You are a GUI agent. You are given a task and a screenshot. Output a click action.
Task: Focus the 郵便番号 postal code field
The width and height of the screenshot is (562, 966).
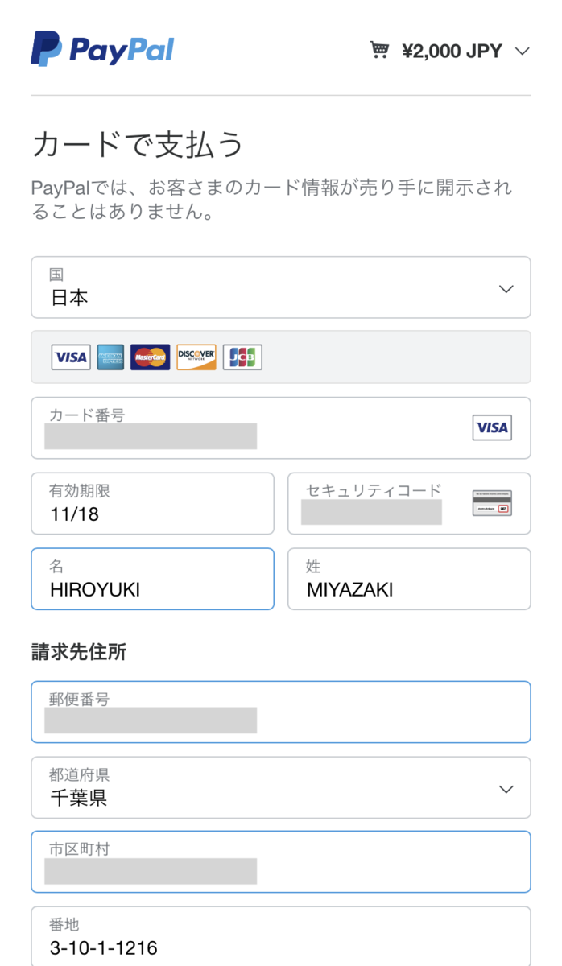[281, 712]
